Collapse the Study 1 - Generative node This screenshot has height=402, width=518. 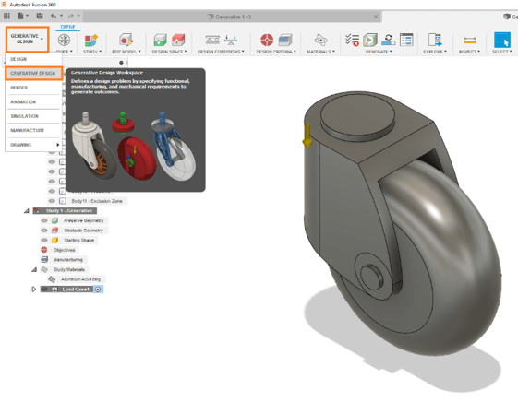(x=27, y=211)
